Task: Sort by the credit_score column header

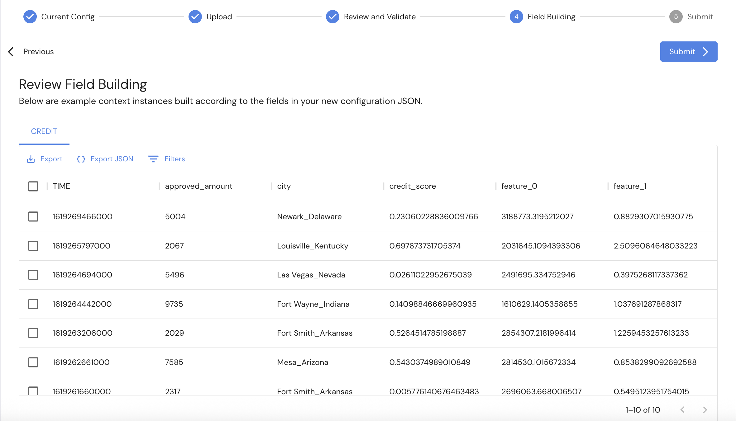Action: click(413, 186)
